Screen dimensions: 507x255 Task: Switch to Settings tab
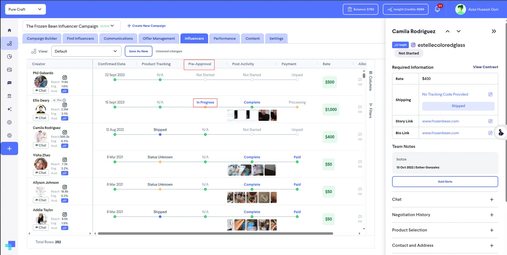(x=276, y=38)
